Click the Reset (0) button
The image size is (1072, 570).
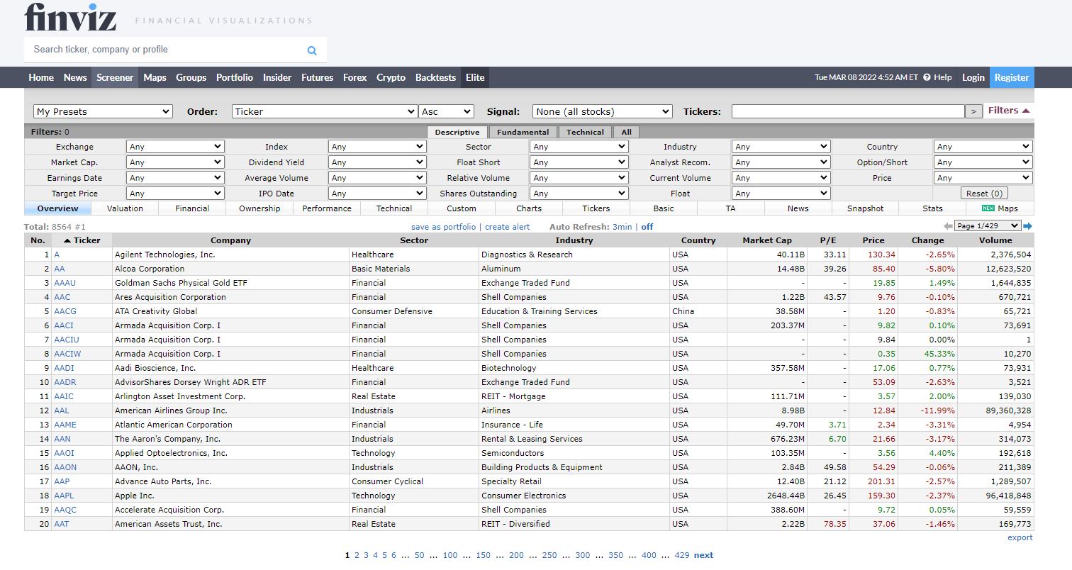983,194
